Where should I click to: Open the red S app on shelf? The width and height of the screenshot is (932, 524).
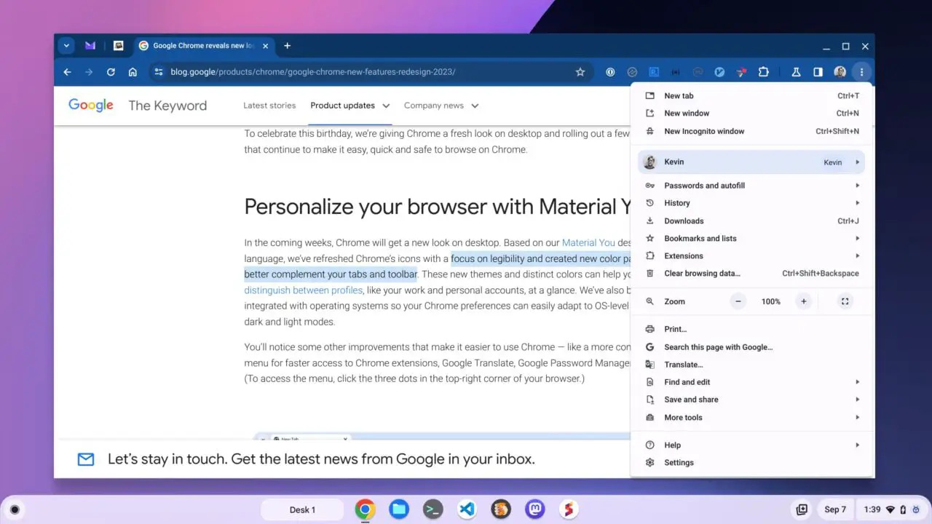(x=569, y=509)
